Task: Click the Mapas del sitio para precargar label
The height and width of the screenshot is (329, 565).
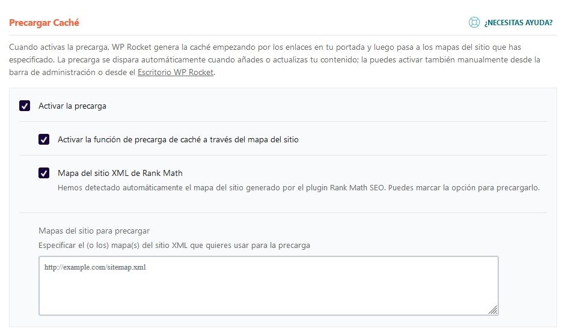Action: (x=94, y=231)
